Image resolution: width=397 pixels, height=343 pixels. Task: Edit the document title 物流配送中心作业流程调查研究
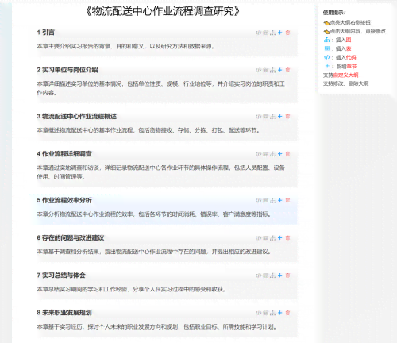point(163,11)
